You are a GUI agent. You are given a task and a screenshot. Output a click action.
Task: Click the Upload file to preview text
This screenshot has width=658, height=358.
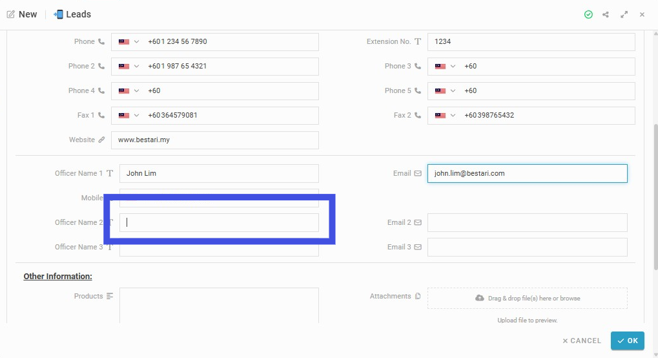tap(528, 320)
